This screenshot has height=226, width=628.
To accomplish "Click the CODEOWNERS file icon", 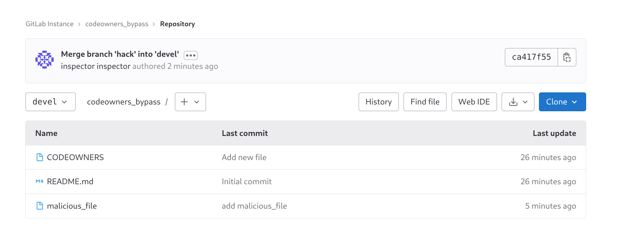I will [40, 157].
